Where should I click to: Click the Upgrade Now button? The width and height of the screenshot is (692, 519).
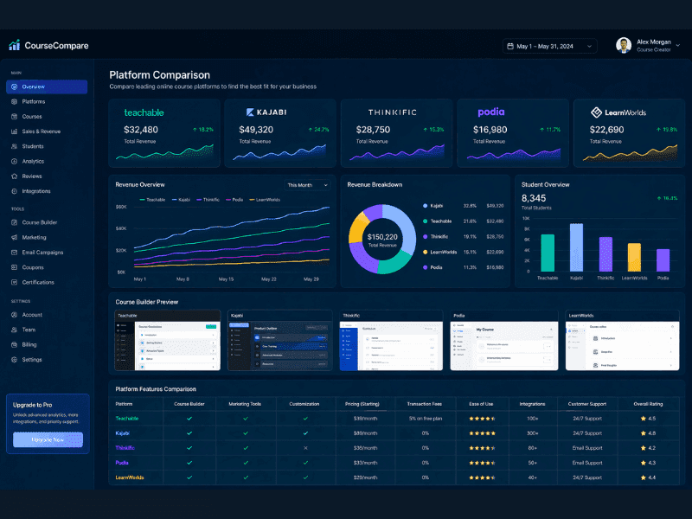click(48, 439)
